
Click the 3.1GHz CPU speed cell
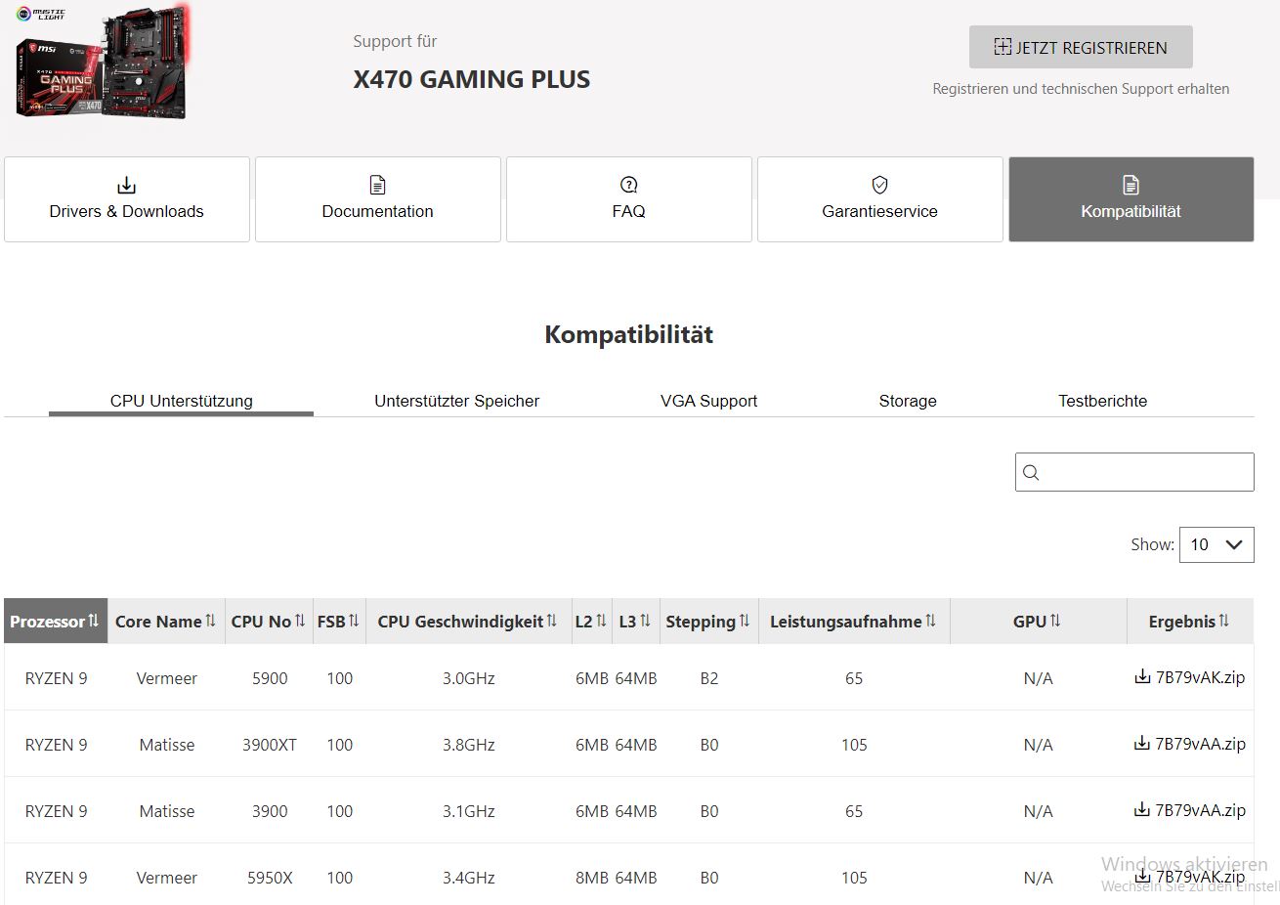pyautogui.click(x=469, y=811)
